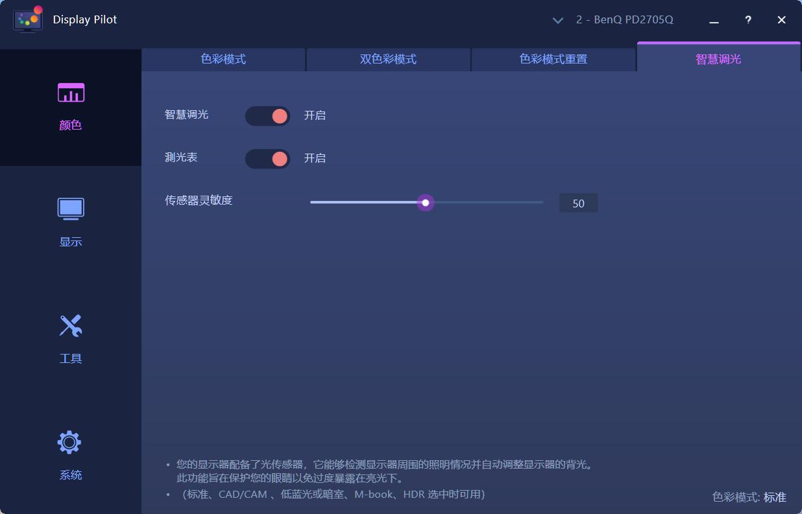The height and width of the screenshot is (514, 802).
Task: Select the 色彩模式重置 reset tab
Action: 553,59
